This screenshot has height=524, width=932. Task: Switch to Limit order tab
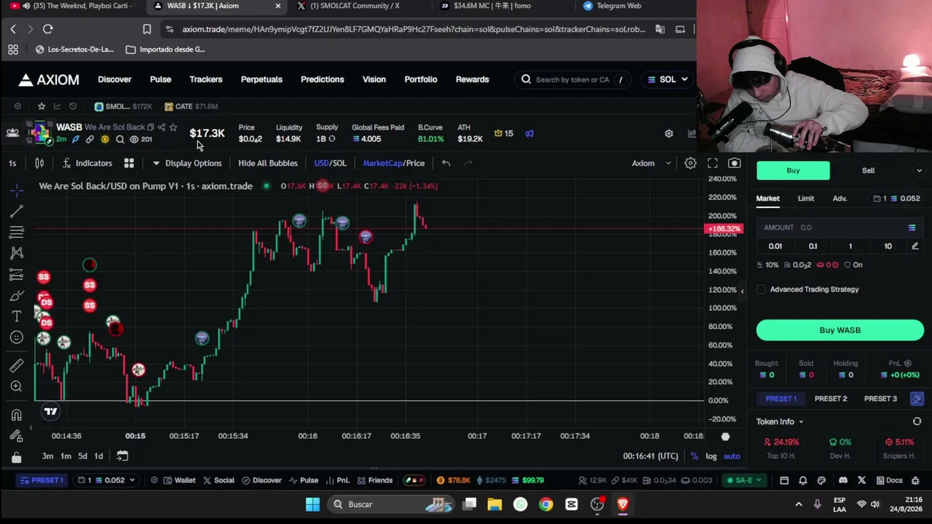point(806,199)
